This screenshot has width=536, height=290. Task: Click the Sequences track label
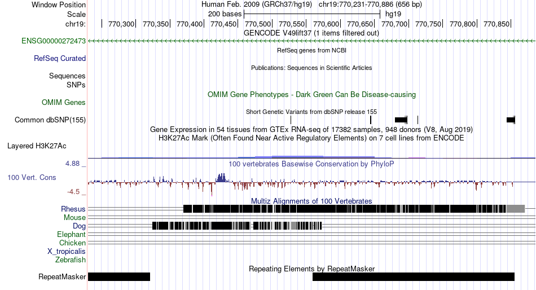click(67, 76)
